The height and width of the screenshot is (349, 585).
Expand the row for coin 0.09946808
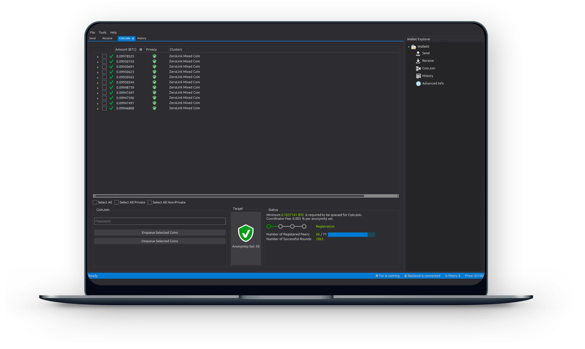click(98, 109)
